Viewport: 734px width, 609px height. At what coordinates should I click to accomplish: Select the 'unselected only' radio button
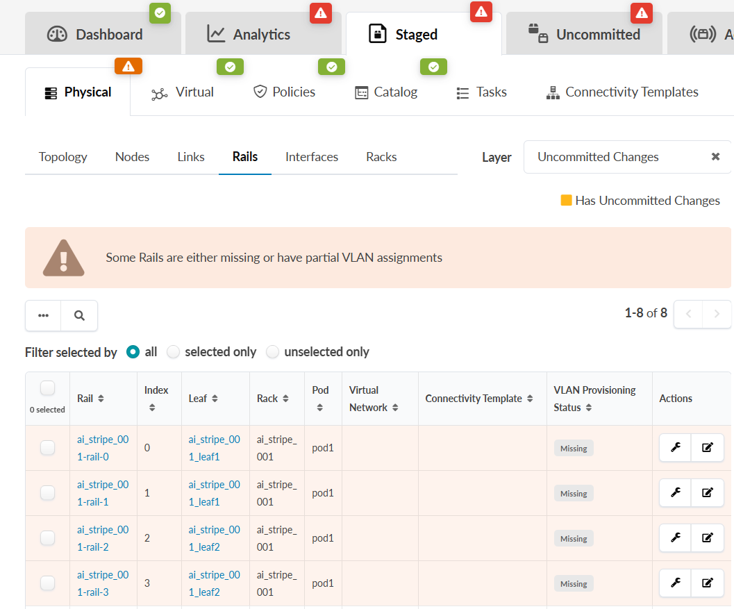click(272, 351)
